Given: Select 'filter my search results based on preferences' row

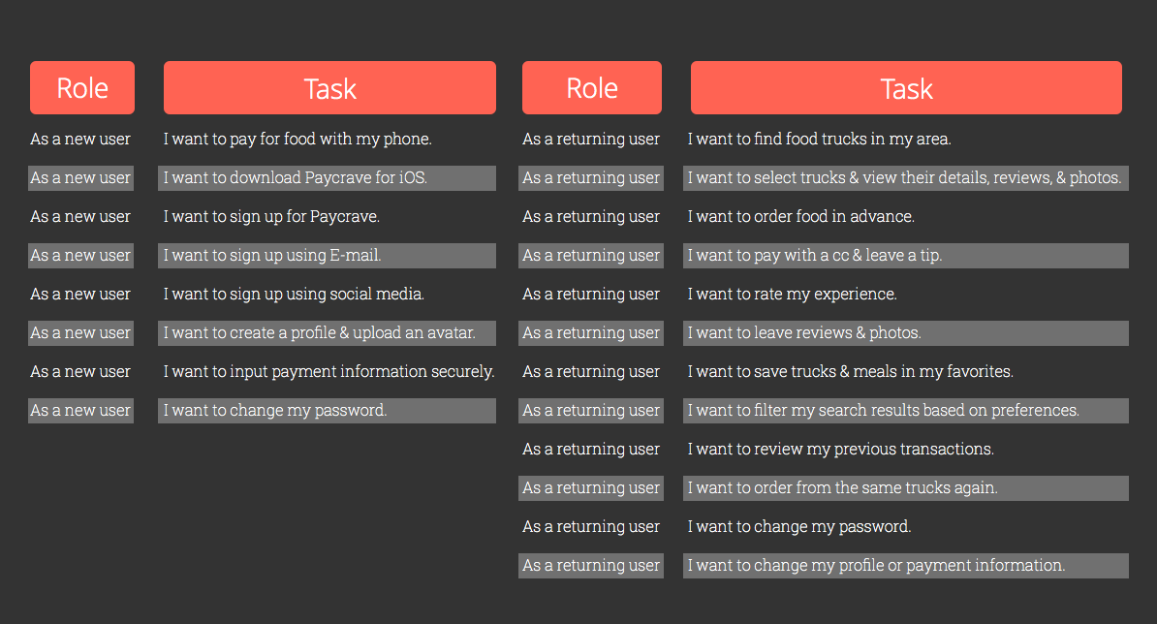Looking at the screenshot, I should [906, 411].
